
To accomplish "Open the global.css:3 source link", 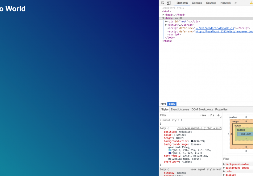I will (199, 128).
